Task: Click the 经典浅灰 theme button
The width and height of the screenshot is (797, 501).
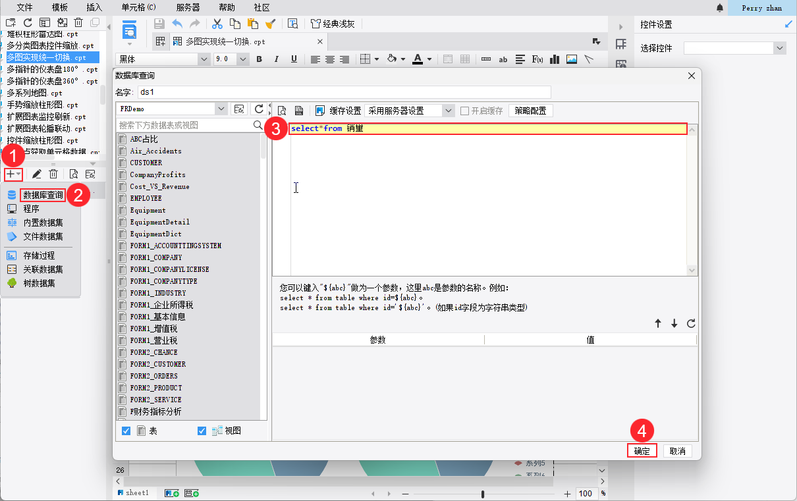Action: tap(333, 24)
